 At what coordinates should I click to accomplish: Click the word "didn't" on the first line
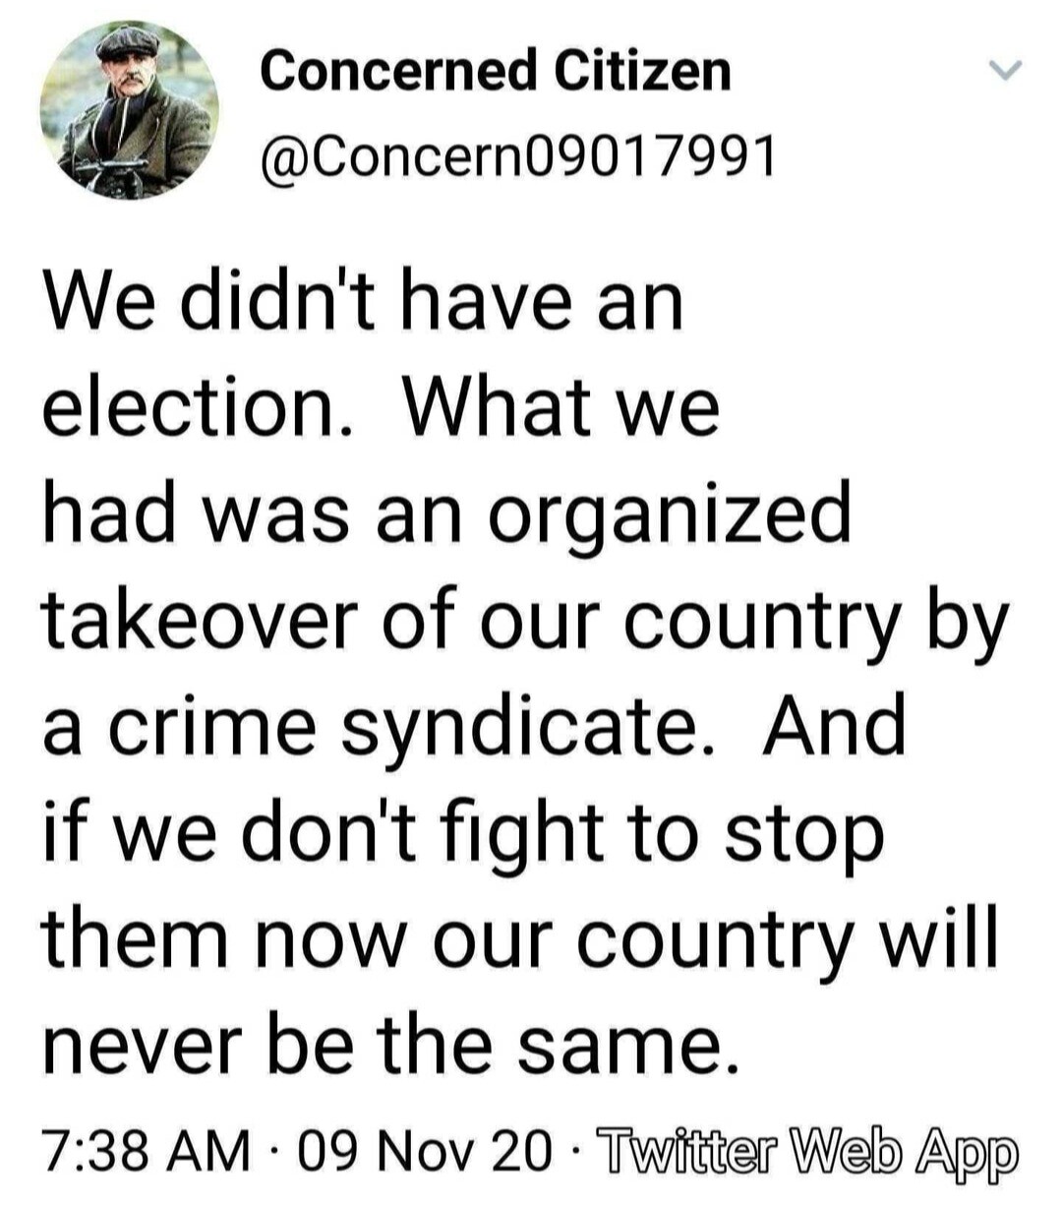pos(276,299)
